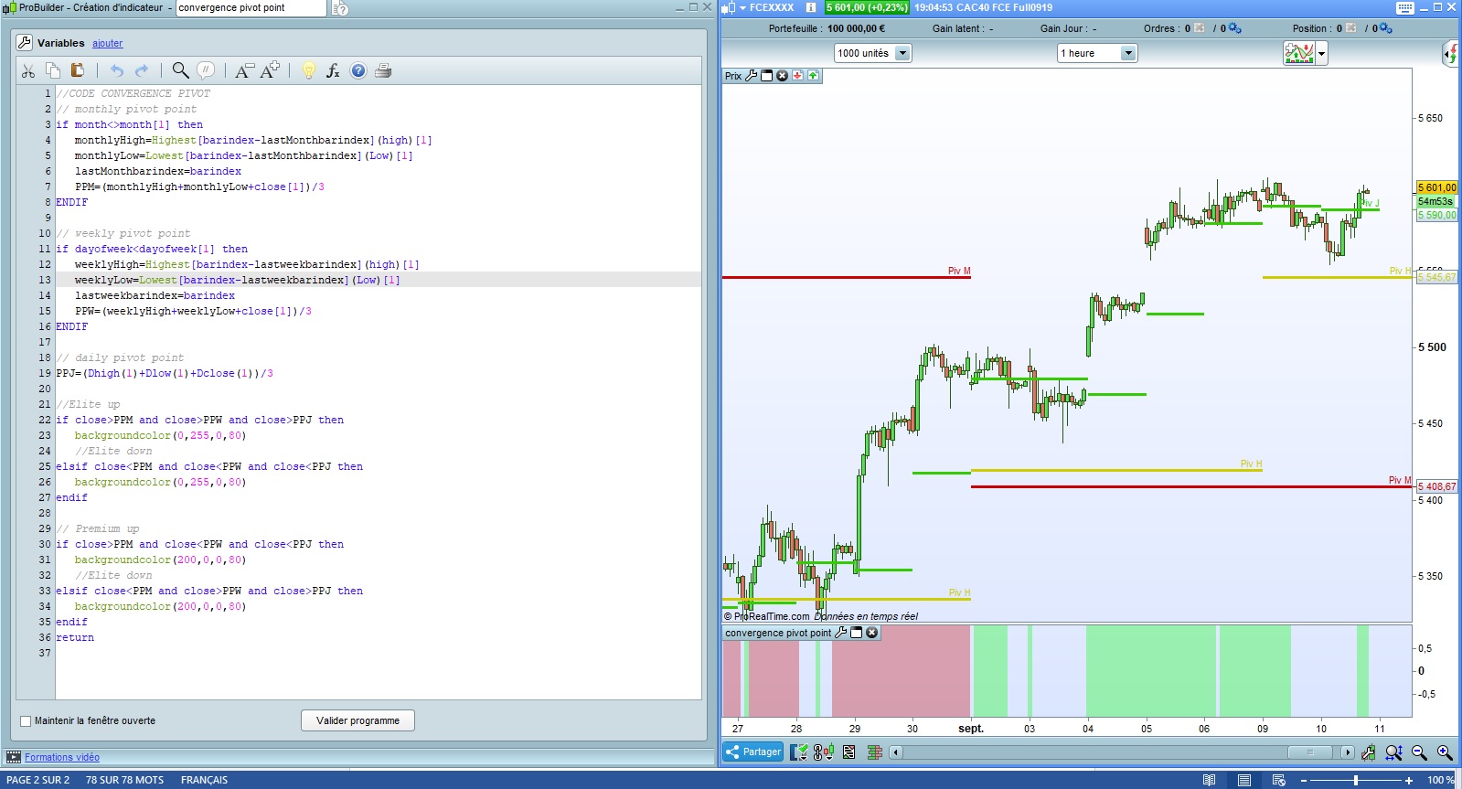This screenshot has width=1462, height=789.
Task: Print the code with printer icon
Action: [383, 70]
